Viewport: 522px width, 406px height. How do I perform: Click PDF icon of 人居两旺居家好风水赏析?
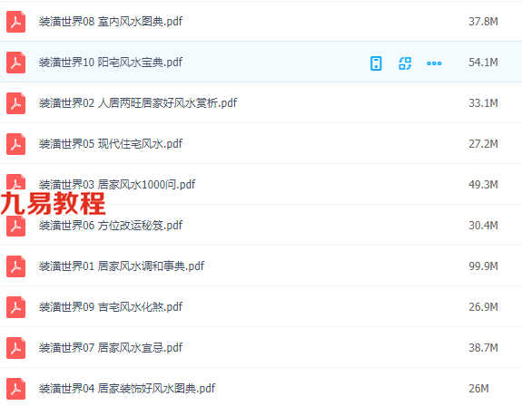tap(15, 103)
